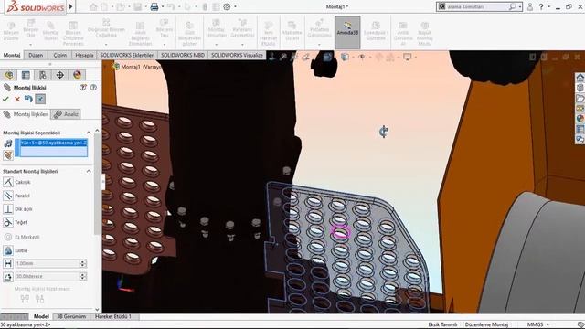
Task: Click the Montaj Unsurları ribbon button
Action: click(x=217, y=31)
